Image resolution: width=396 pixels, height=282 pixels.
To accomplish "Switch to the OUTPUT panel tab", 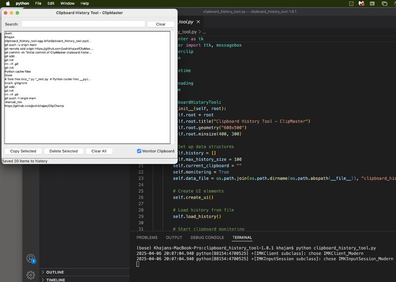I will click(174, 237).
